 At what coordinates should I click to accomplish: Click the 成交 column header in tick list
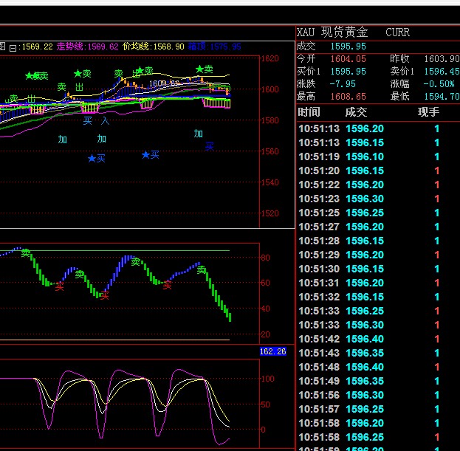tap(356, 112)
